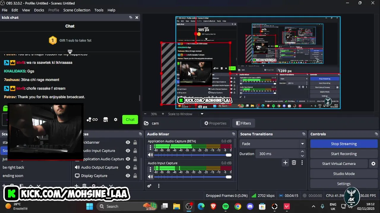Toggle lock on kickbanner source
Image resolution: width=380 pixels, height=213 pixels.
coord(135,142)
